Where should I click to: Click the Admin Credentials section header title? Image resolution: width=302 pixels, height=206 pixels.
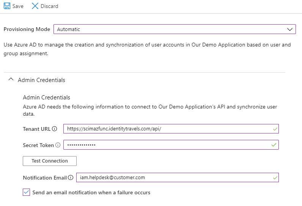tap(41, 80)
